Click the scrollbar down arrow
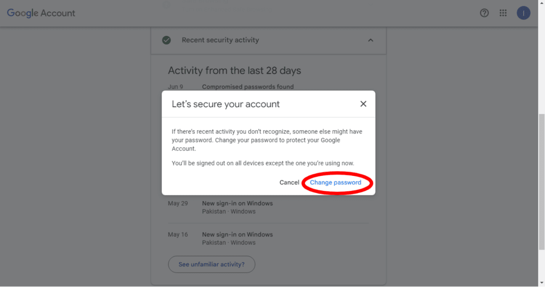545x287 pixels. (x=542, y=283)
